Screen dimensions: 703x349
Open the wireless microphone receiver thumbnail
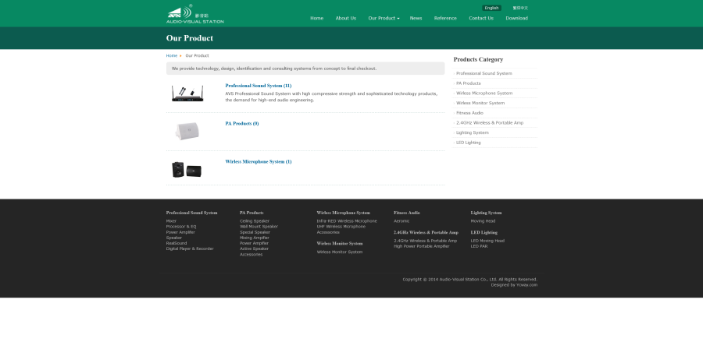point(187,93)
